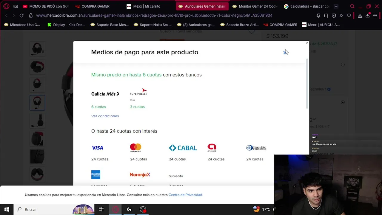The height and width of the screenshot is (215, 382).
Task: Click 24 cuotas under Diners Club
Action: (x=255, y=159)
